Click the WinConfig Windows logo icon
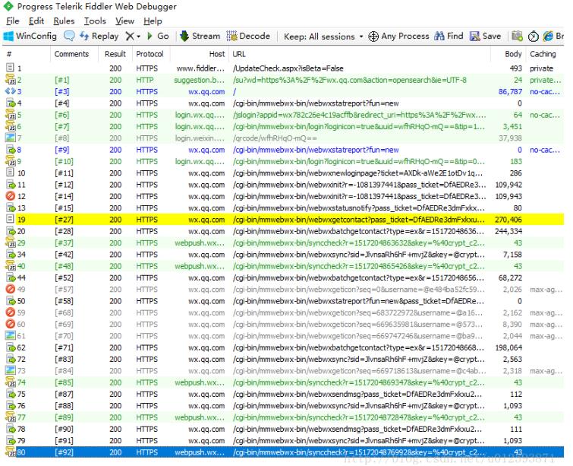 coord(8,36)
